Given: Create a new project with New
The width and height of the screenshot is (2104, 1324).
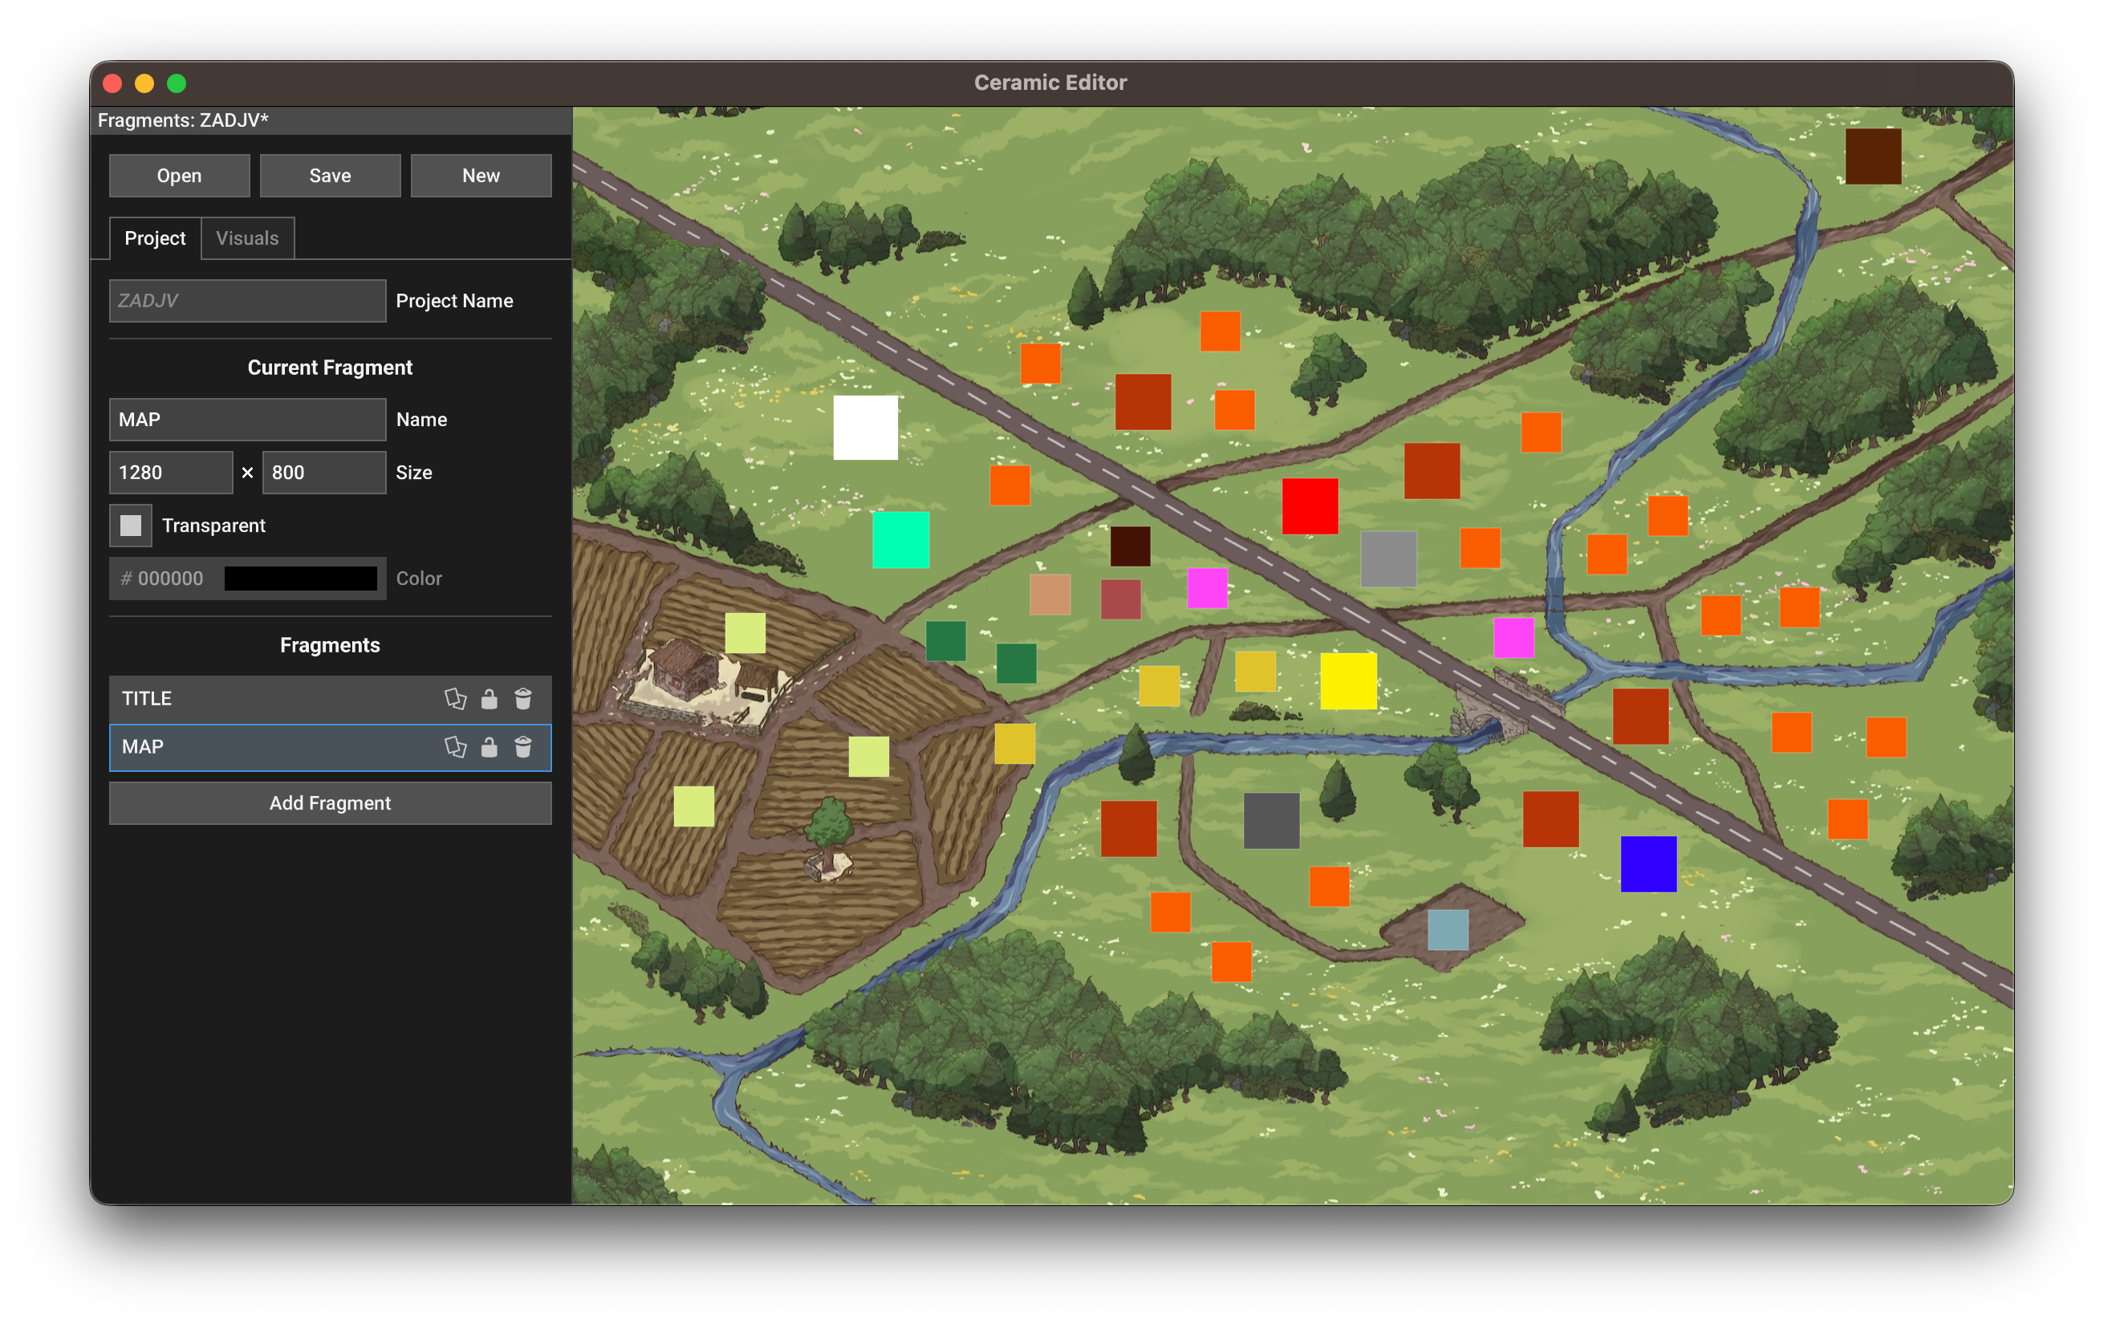Looking at the screenshot, I should click(x=481, y=176).
